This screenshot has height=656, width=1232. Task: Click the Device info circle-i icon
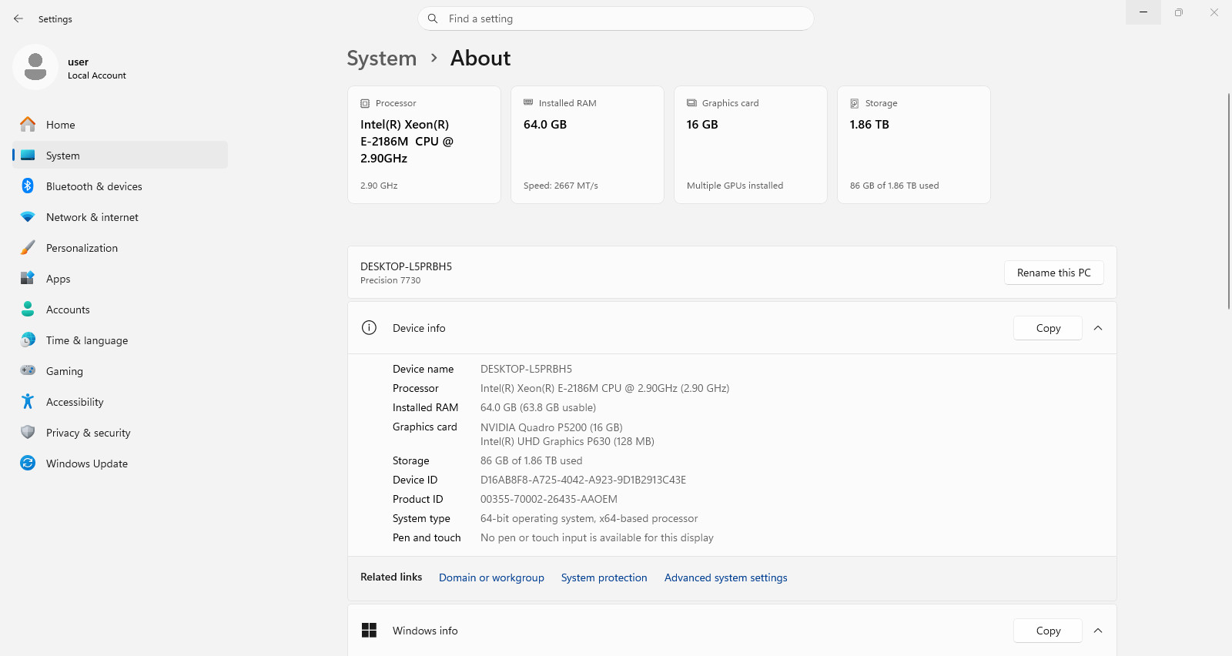coord(369,327)
